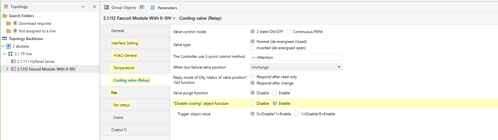
Task: Expand the 2.1.111 HyPanel Series device
Action: [7, 62]
